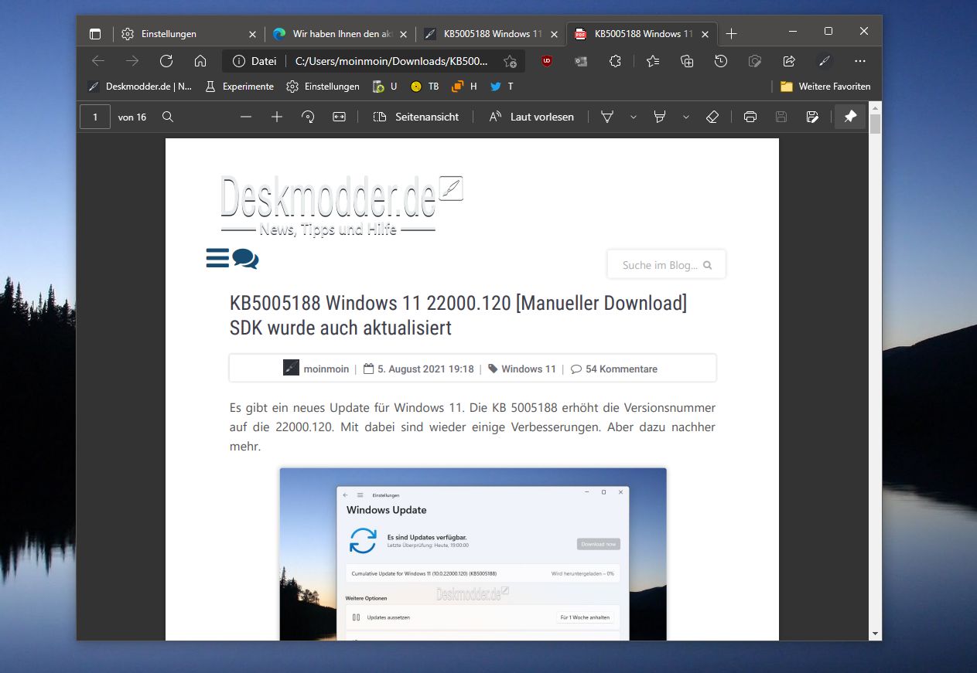Viewport: 977px width, 673px height.
Task: Open the Collections icon
Action: pyautogui.click(x=687, y=61)
